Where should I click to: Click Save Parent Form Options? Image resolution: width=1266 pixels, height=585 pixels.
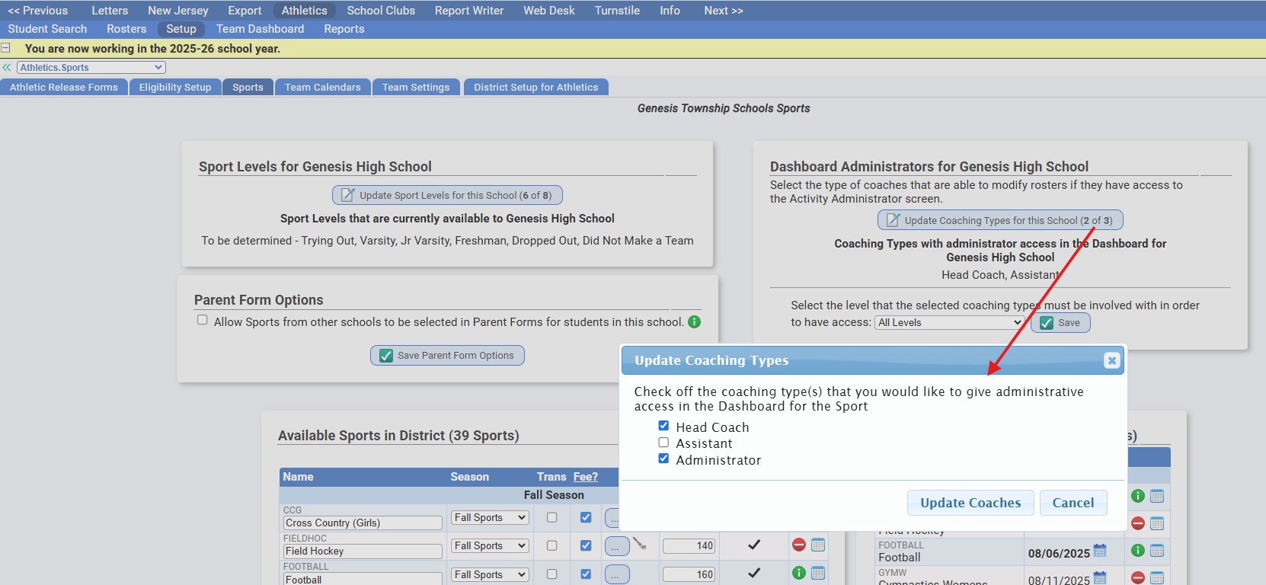pyautogui.click(x=447, y=356)
